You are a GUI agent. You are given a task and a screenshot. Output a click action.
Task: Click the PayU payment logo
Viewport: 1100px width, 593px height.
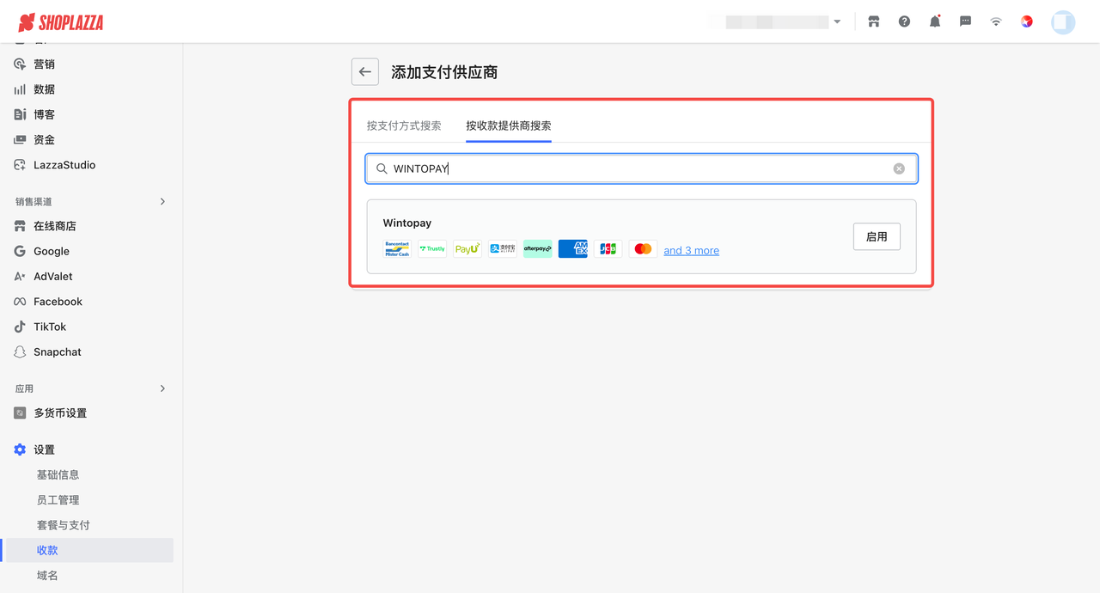point(467,249)
